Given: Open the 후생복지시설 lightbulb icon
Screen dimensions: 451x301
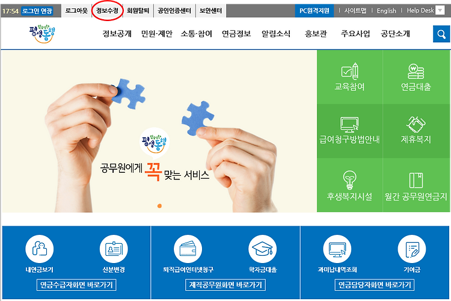Looking at the screenshot, I should (350, 180).
